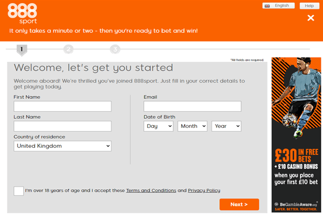
Task: Click the £30 in free bets banner
Action: click(296, 135)
